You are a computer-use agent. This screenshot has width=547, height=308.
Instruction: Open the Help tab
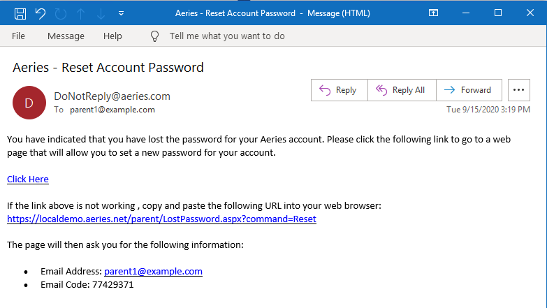click(x=112, y=36)
